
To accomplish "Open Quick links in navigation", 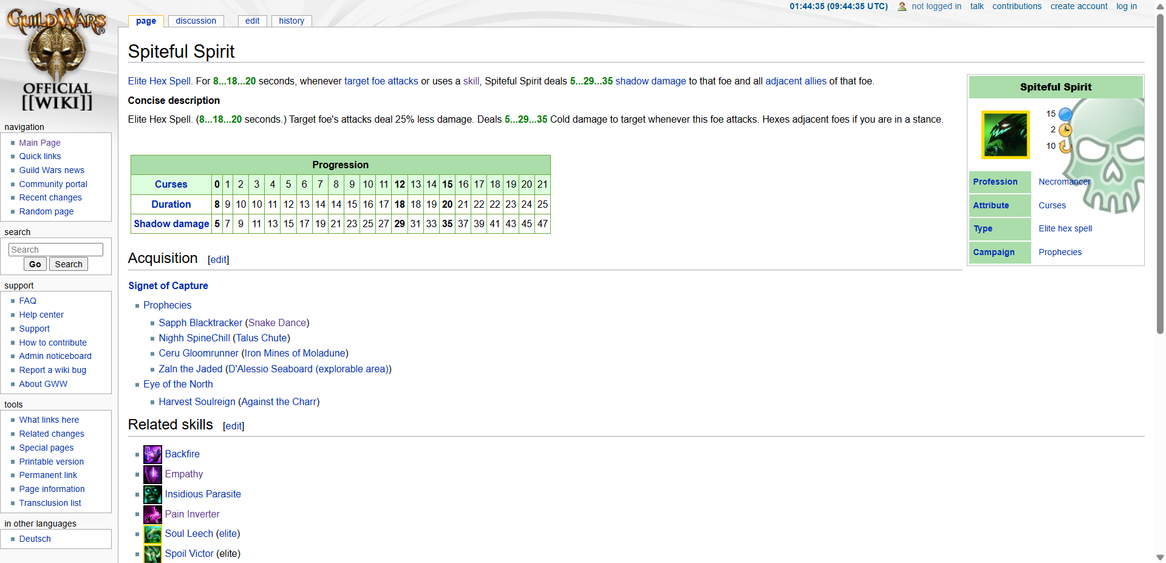I will tap(39, 156).
